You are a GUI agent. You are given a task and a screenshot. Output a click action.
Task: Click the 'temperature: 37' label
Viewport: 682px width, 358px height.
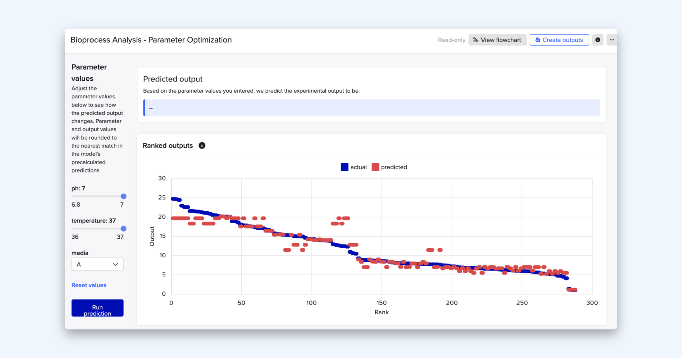click(x=93, y=221)
